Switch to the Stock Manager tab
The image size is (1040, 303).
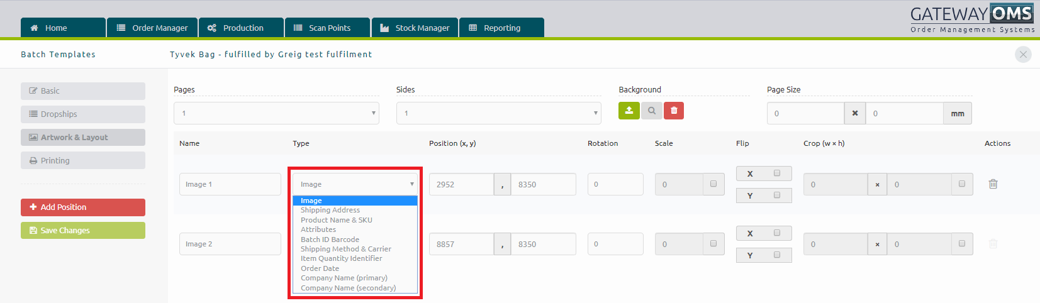pyautogui.click(x=415, y=28)
